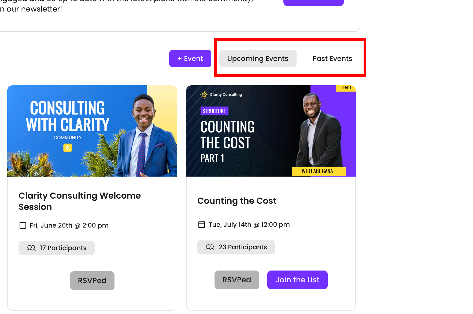The height and width of the screenshot is (314, 473).
Task: Click the purple STRUCTURE tag on the banner
Action: click(x=214, y=111)
